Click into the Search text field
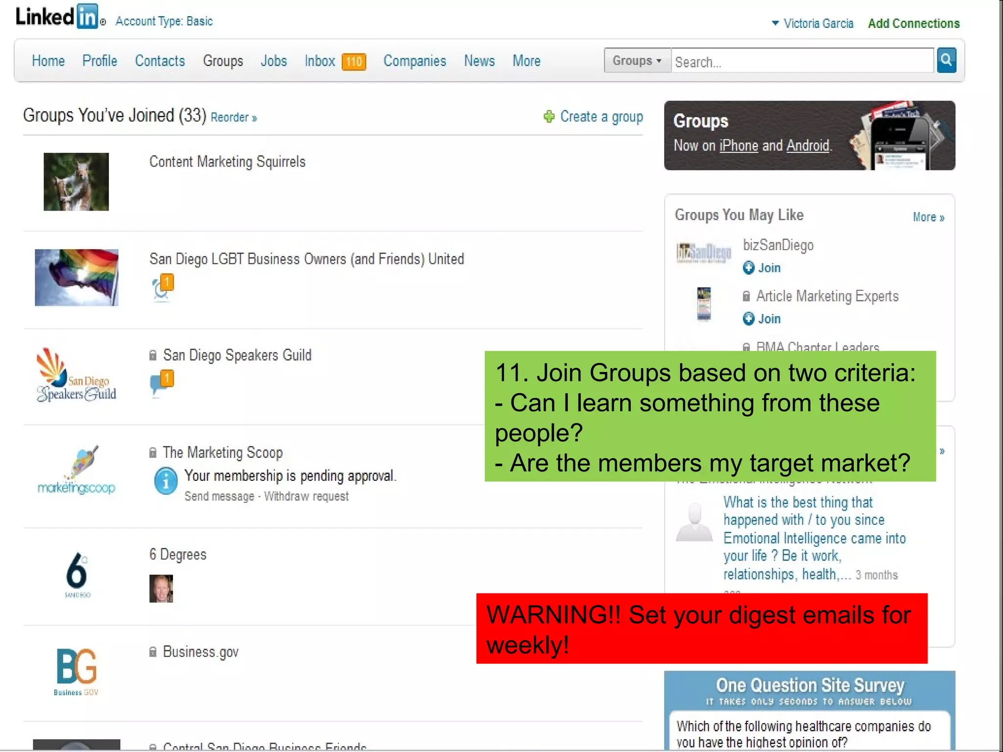The width and height of the screenshot is (1003, 752). click(x=803, y=61)
